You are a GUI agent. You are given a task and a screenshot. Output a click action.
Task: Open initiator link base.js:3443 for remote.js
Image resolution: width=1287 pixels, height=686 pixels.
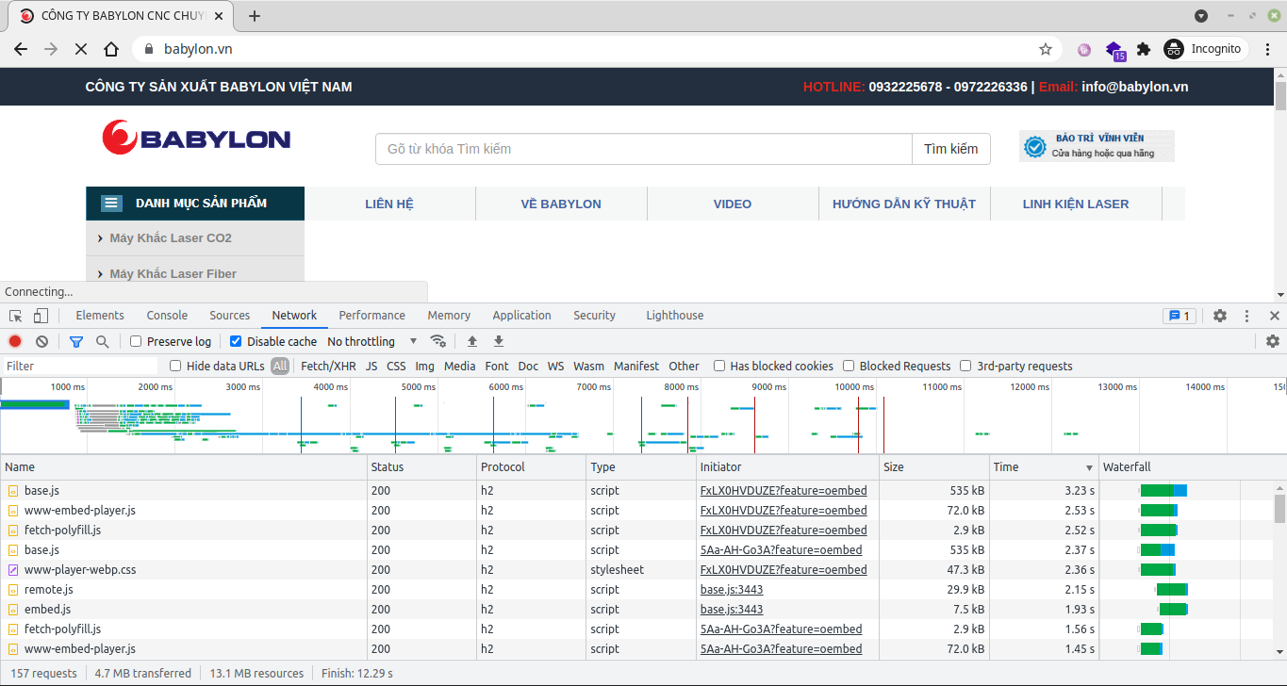point(732,590)
